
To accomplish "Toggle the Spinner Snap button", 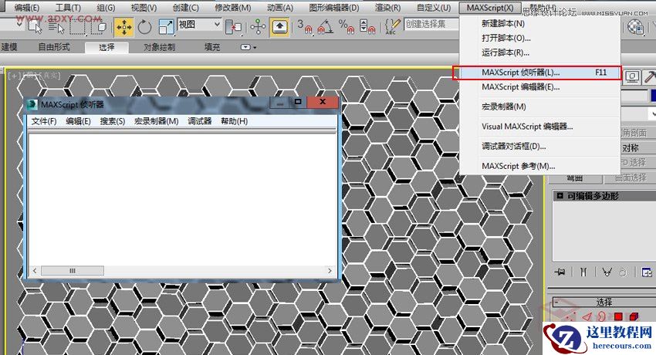I will pos(367,27).
